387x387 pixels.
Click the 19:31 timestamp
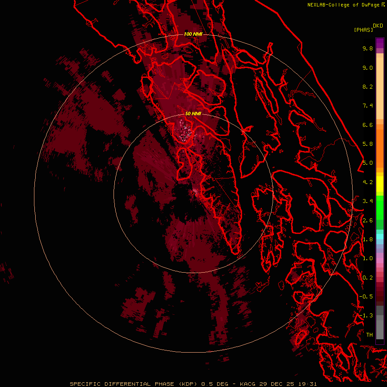click(307, 384)
